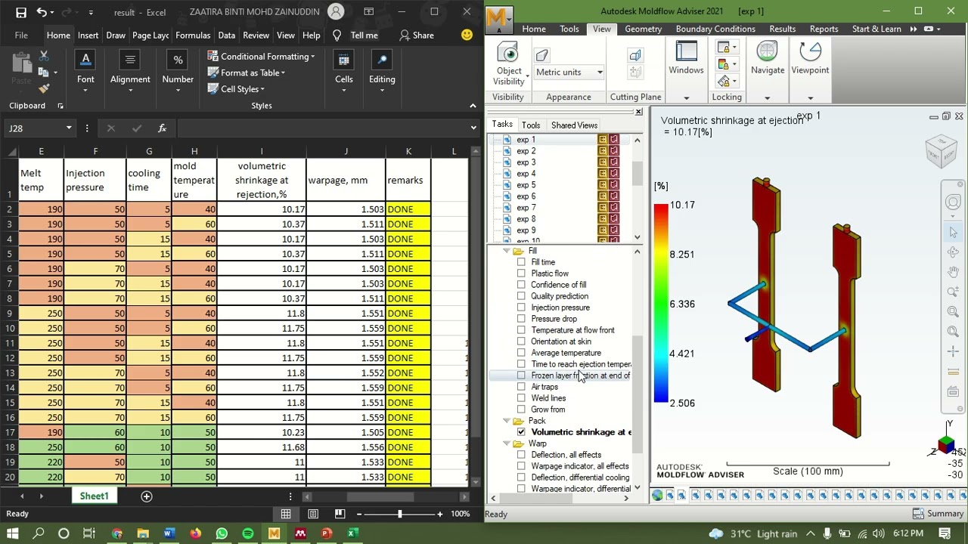The width and height of the screenshot is (968, 544).
Task: Collapse the Warp results folder
Action: tap(506, 444)
